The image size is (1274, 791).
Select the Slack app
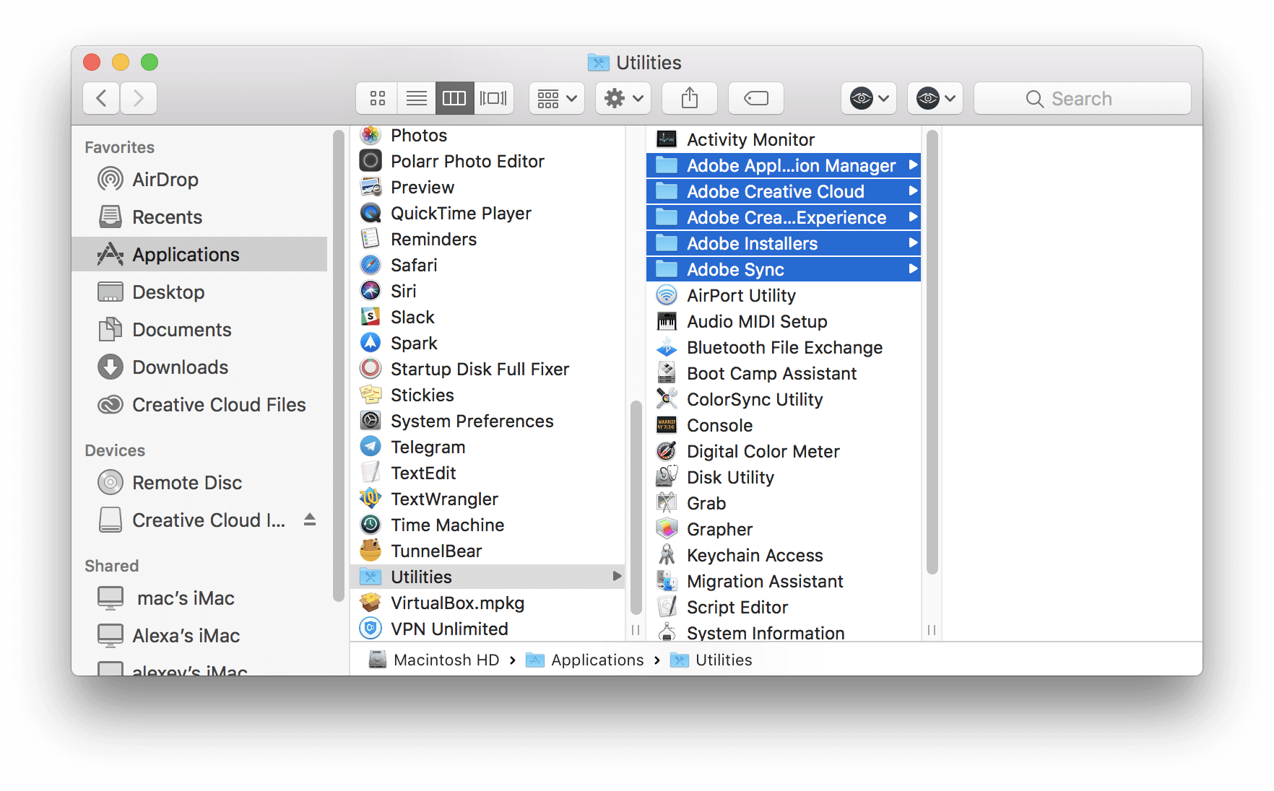[487, 317]
